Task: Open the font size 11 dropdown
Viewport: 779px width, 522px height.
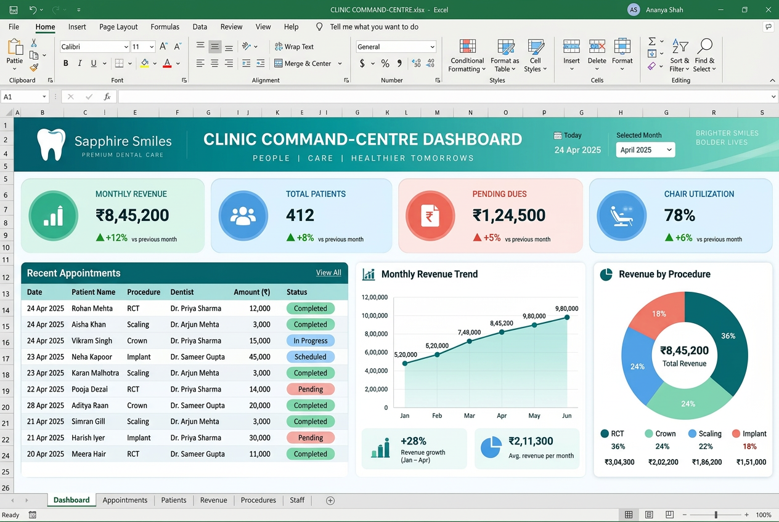Action: click(x=152, y=47)
